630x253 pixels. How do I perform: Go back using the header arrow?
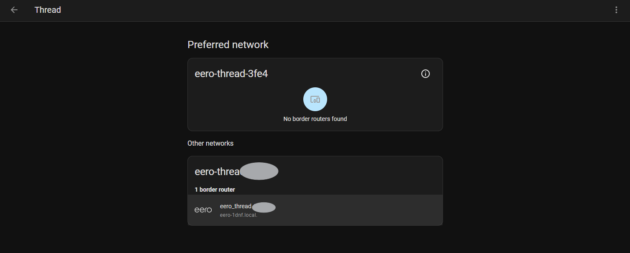coord(14,10)
